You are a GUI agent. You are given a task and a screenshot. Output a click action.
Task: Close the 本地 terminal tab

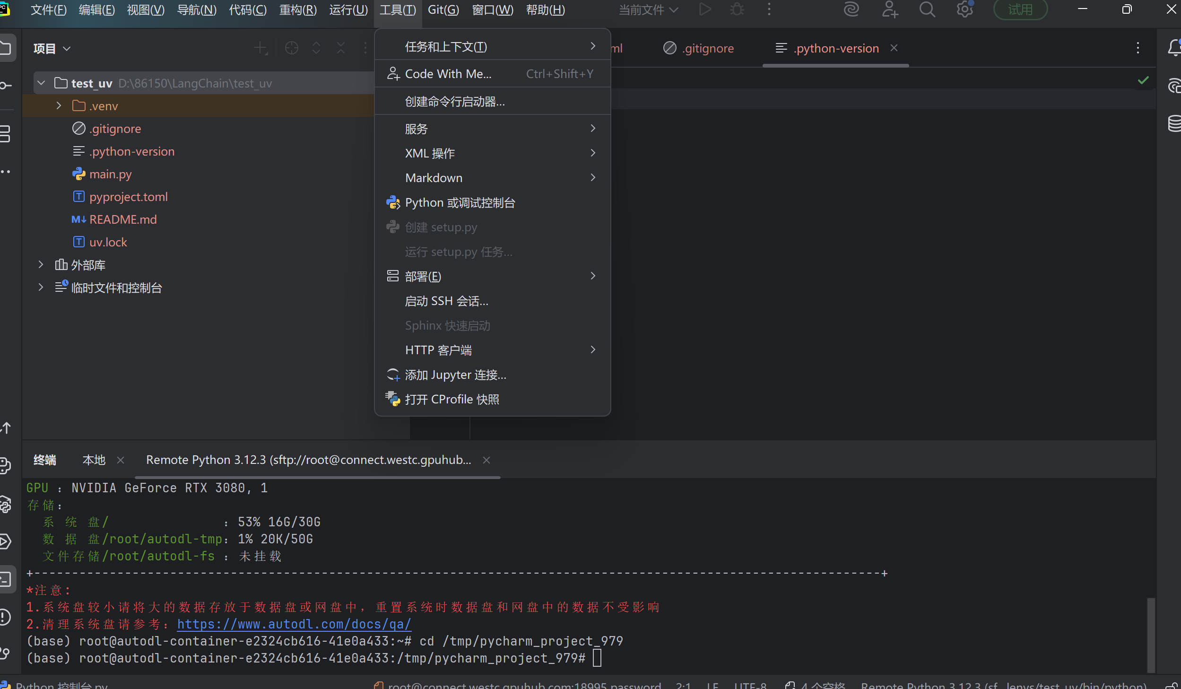(121, 460)
